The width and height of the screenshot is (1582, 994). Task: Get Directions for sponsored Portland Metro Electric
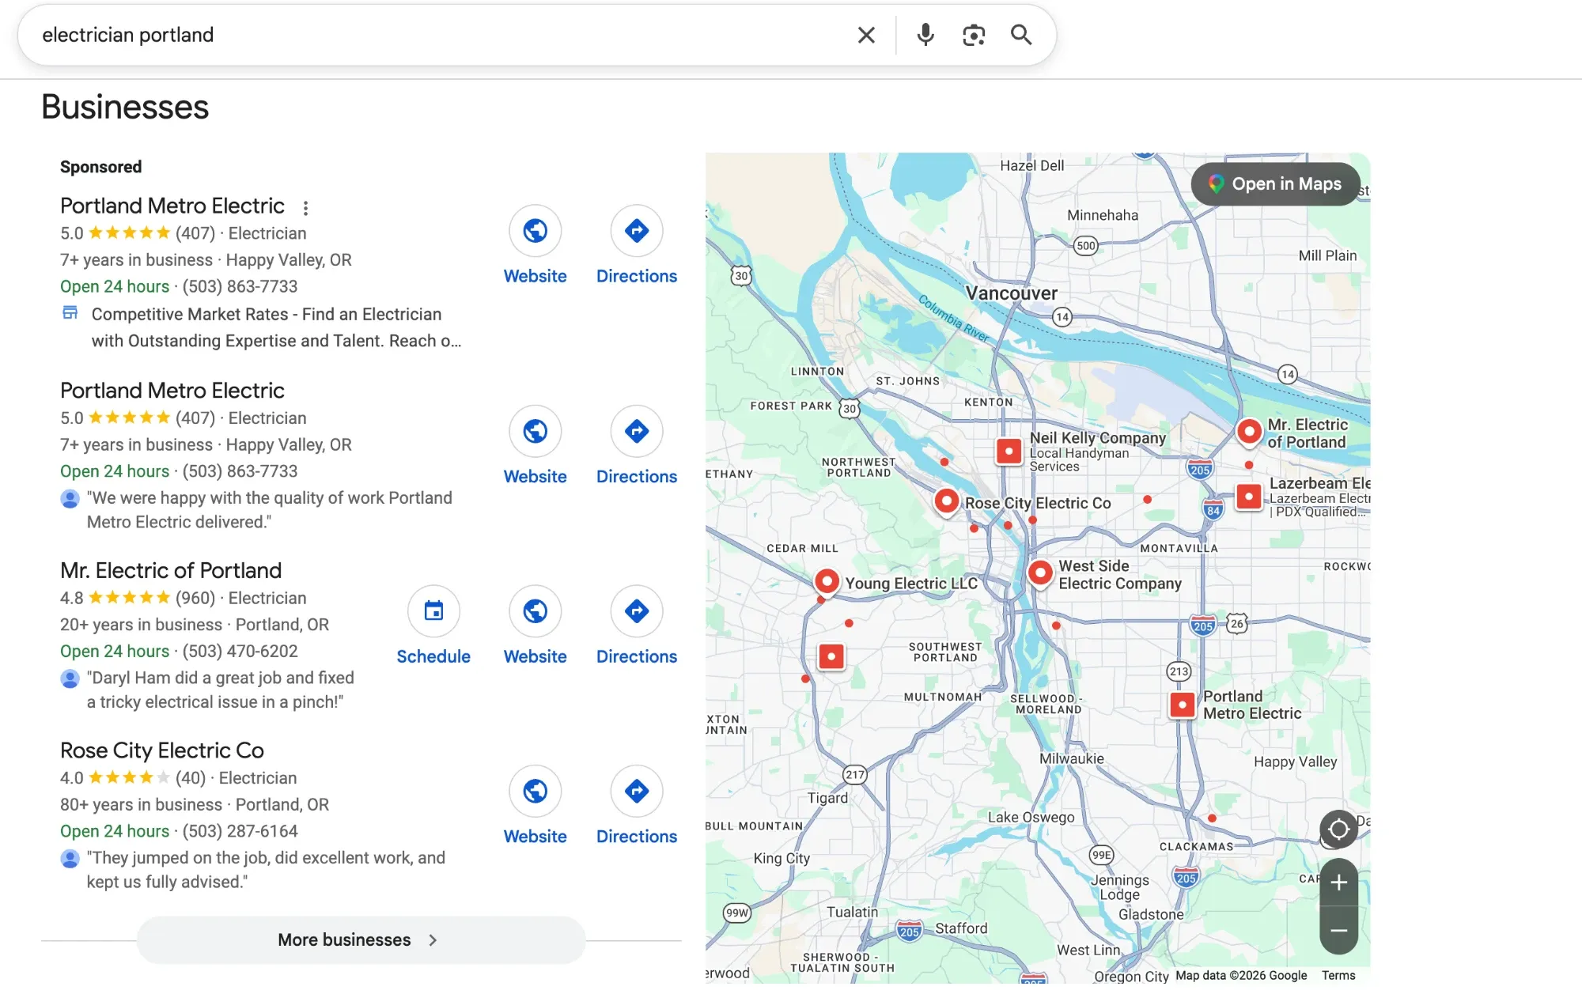pos(637,231)
